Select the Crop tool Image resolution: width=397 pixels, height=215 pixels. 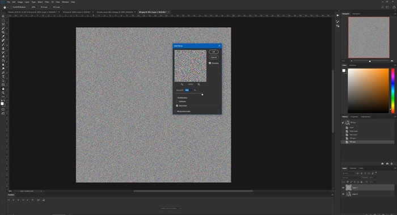click(3, 32)
